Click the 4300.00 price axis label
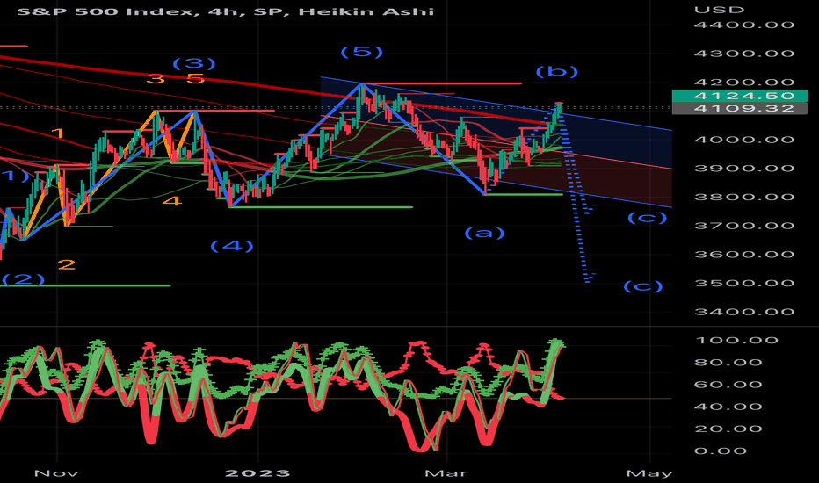 pos(744,54)
